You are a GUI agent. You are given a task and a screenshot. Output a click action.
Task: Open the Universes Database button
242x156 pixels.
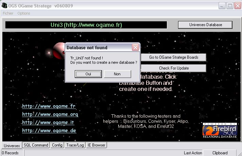point(205,25)
